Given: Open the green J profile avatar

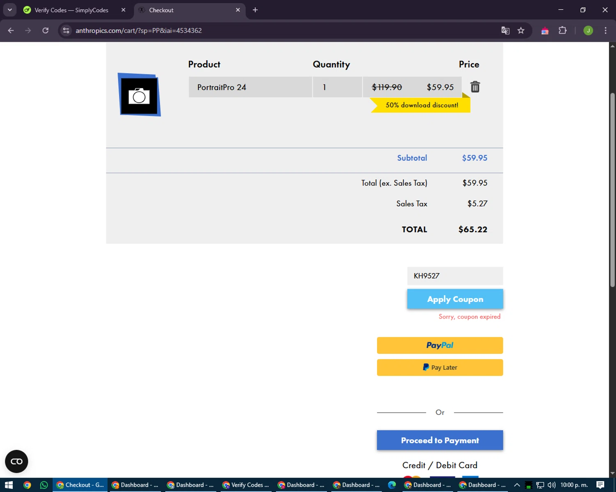Looking at the screenshot, I should coord(588,30).
